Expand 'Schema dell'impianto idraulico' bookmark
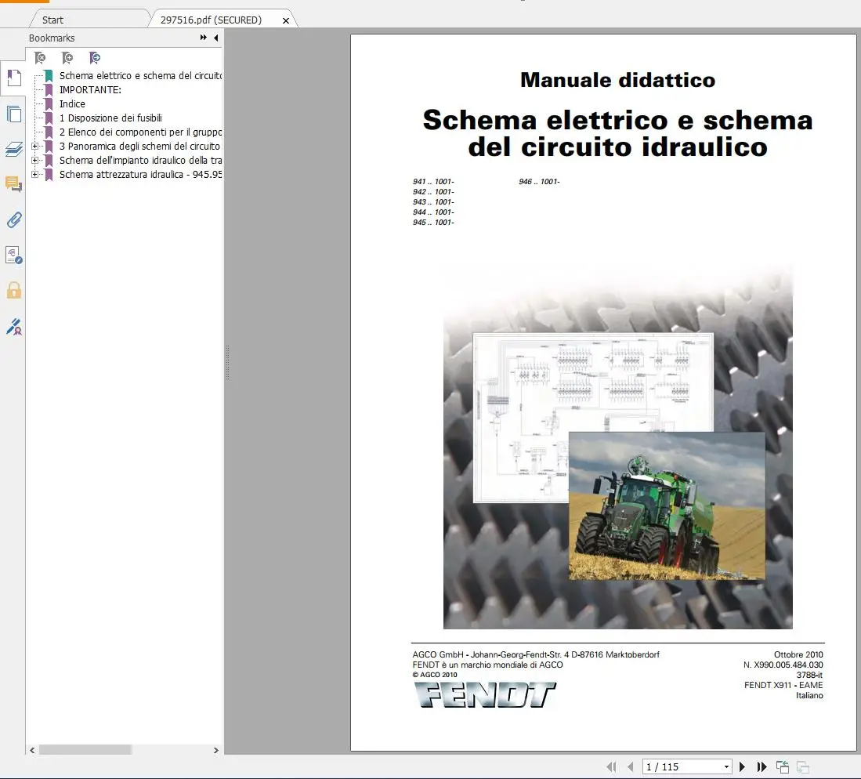861x779 pixels. click(34, 161)
